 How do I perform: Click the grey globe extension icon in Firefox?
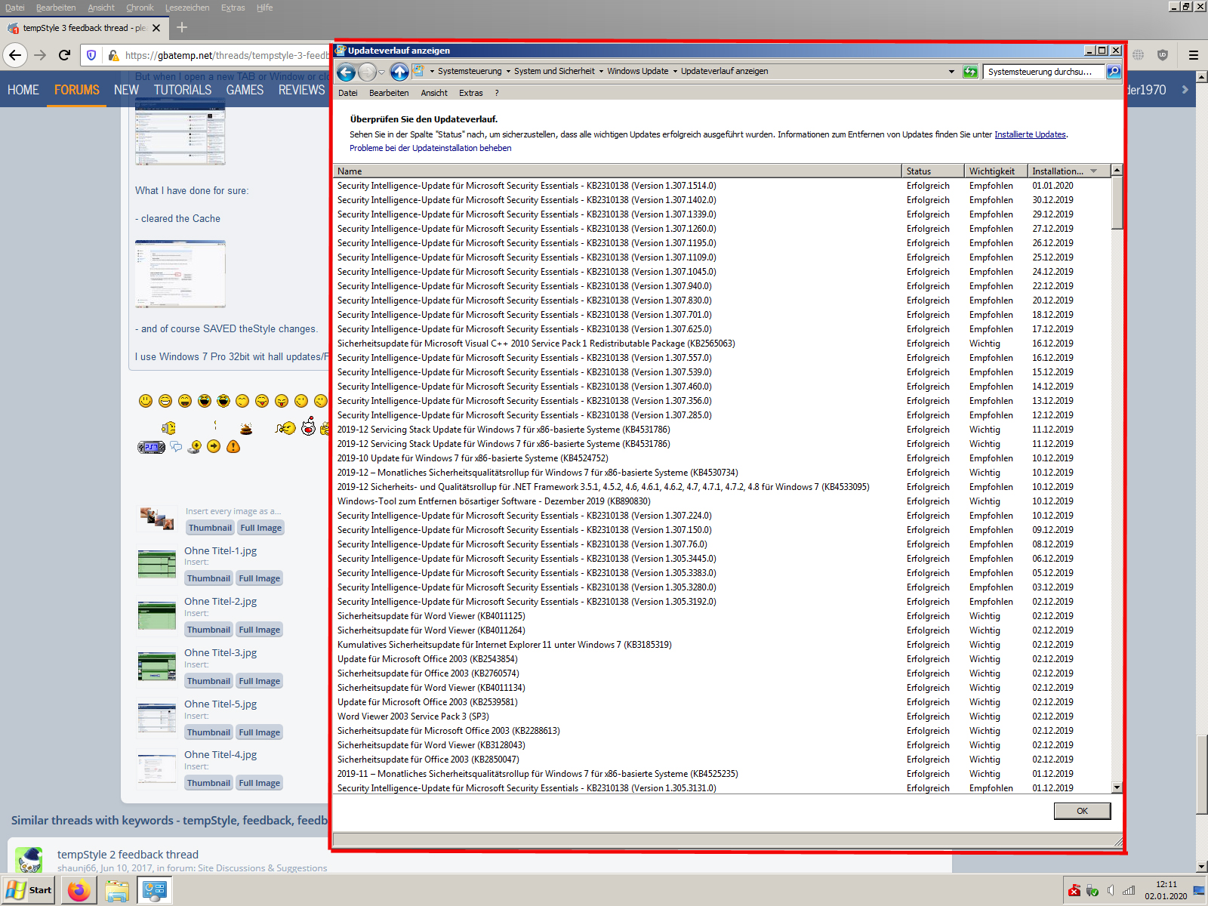(x=1139, y=55)
